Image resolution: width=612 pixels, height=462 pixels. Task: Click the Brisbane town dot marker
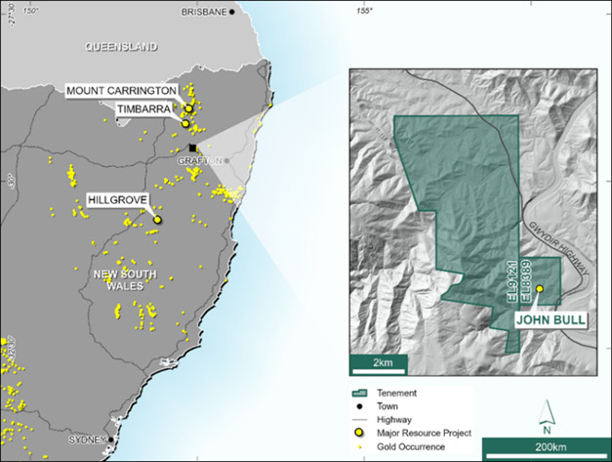[231, 12]
